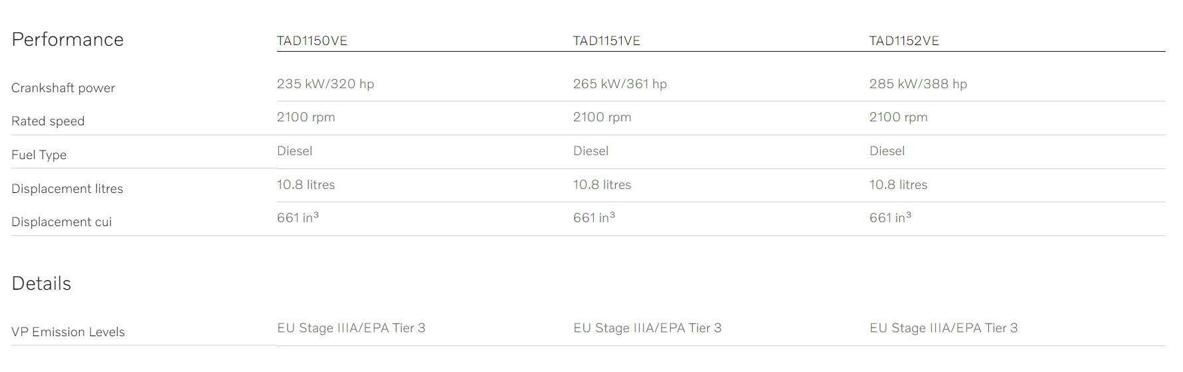This screenshot has height=372, width=1183.
Task: Select the Displacement litres label
Action: click(67, 189)
